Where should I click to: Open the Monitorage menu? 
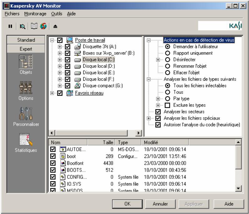[35, 14]
